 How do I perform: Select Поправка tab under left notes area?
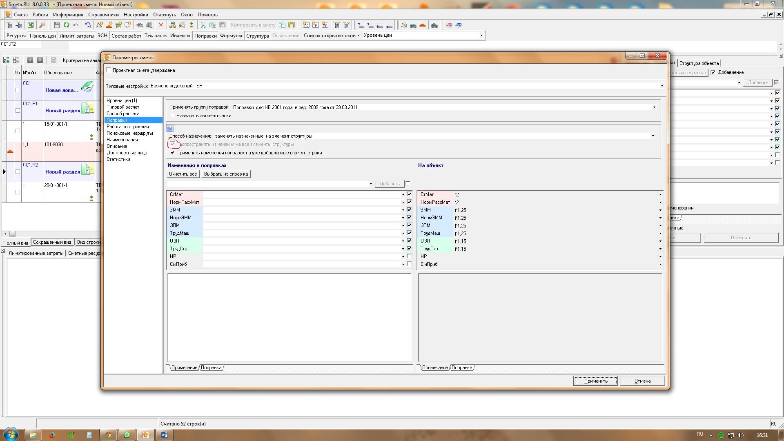click(211, 367)
